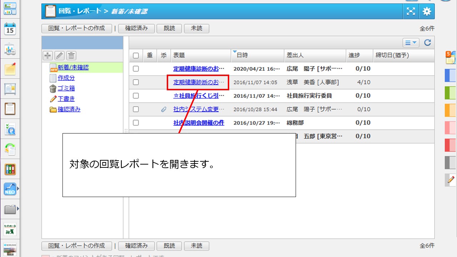Click the 4/10 progress value
This screenshot has height=257, width=457.
[364, 82]
